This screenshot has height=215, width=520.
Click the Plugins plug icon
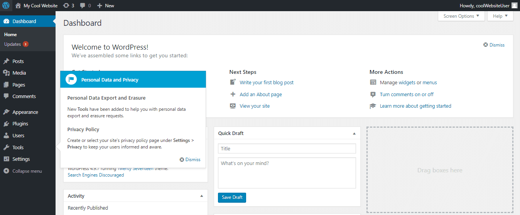(6, 123)
